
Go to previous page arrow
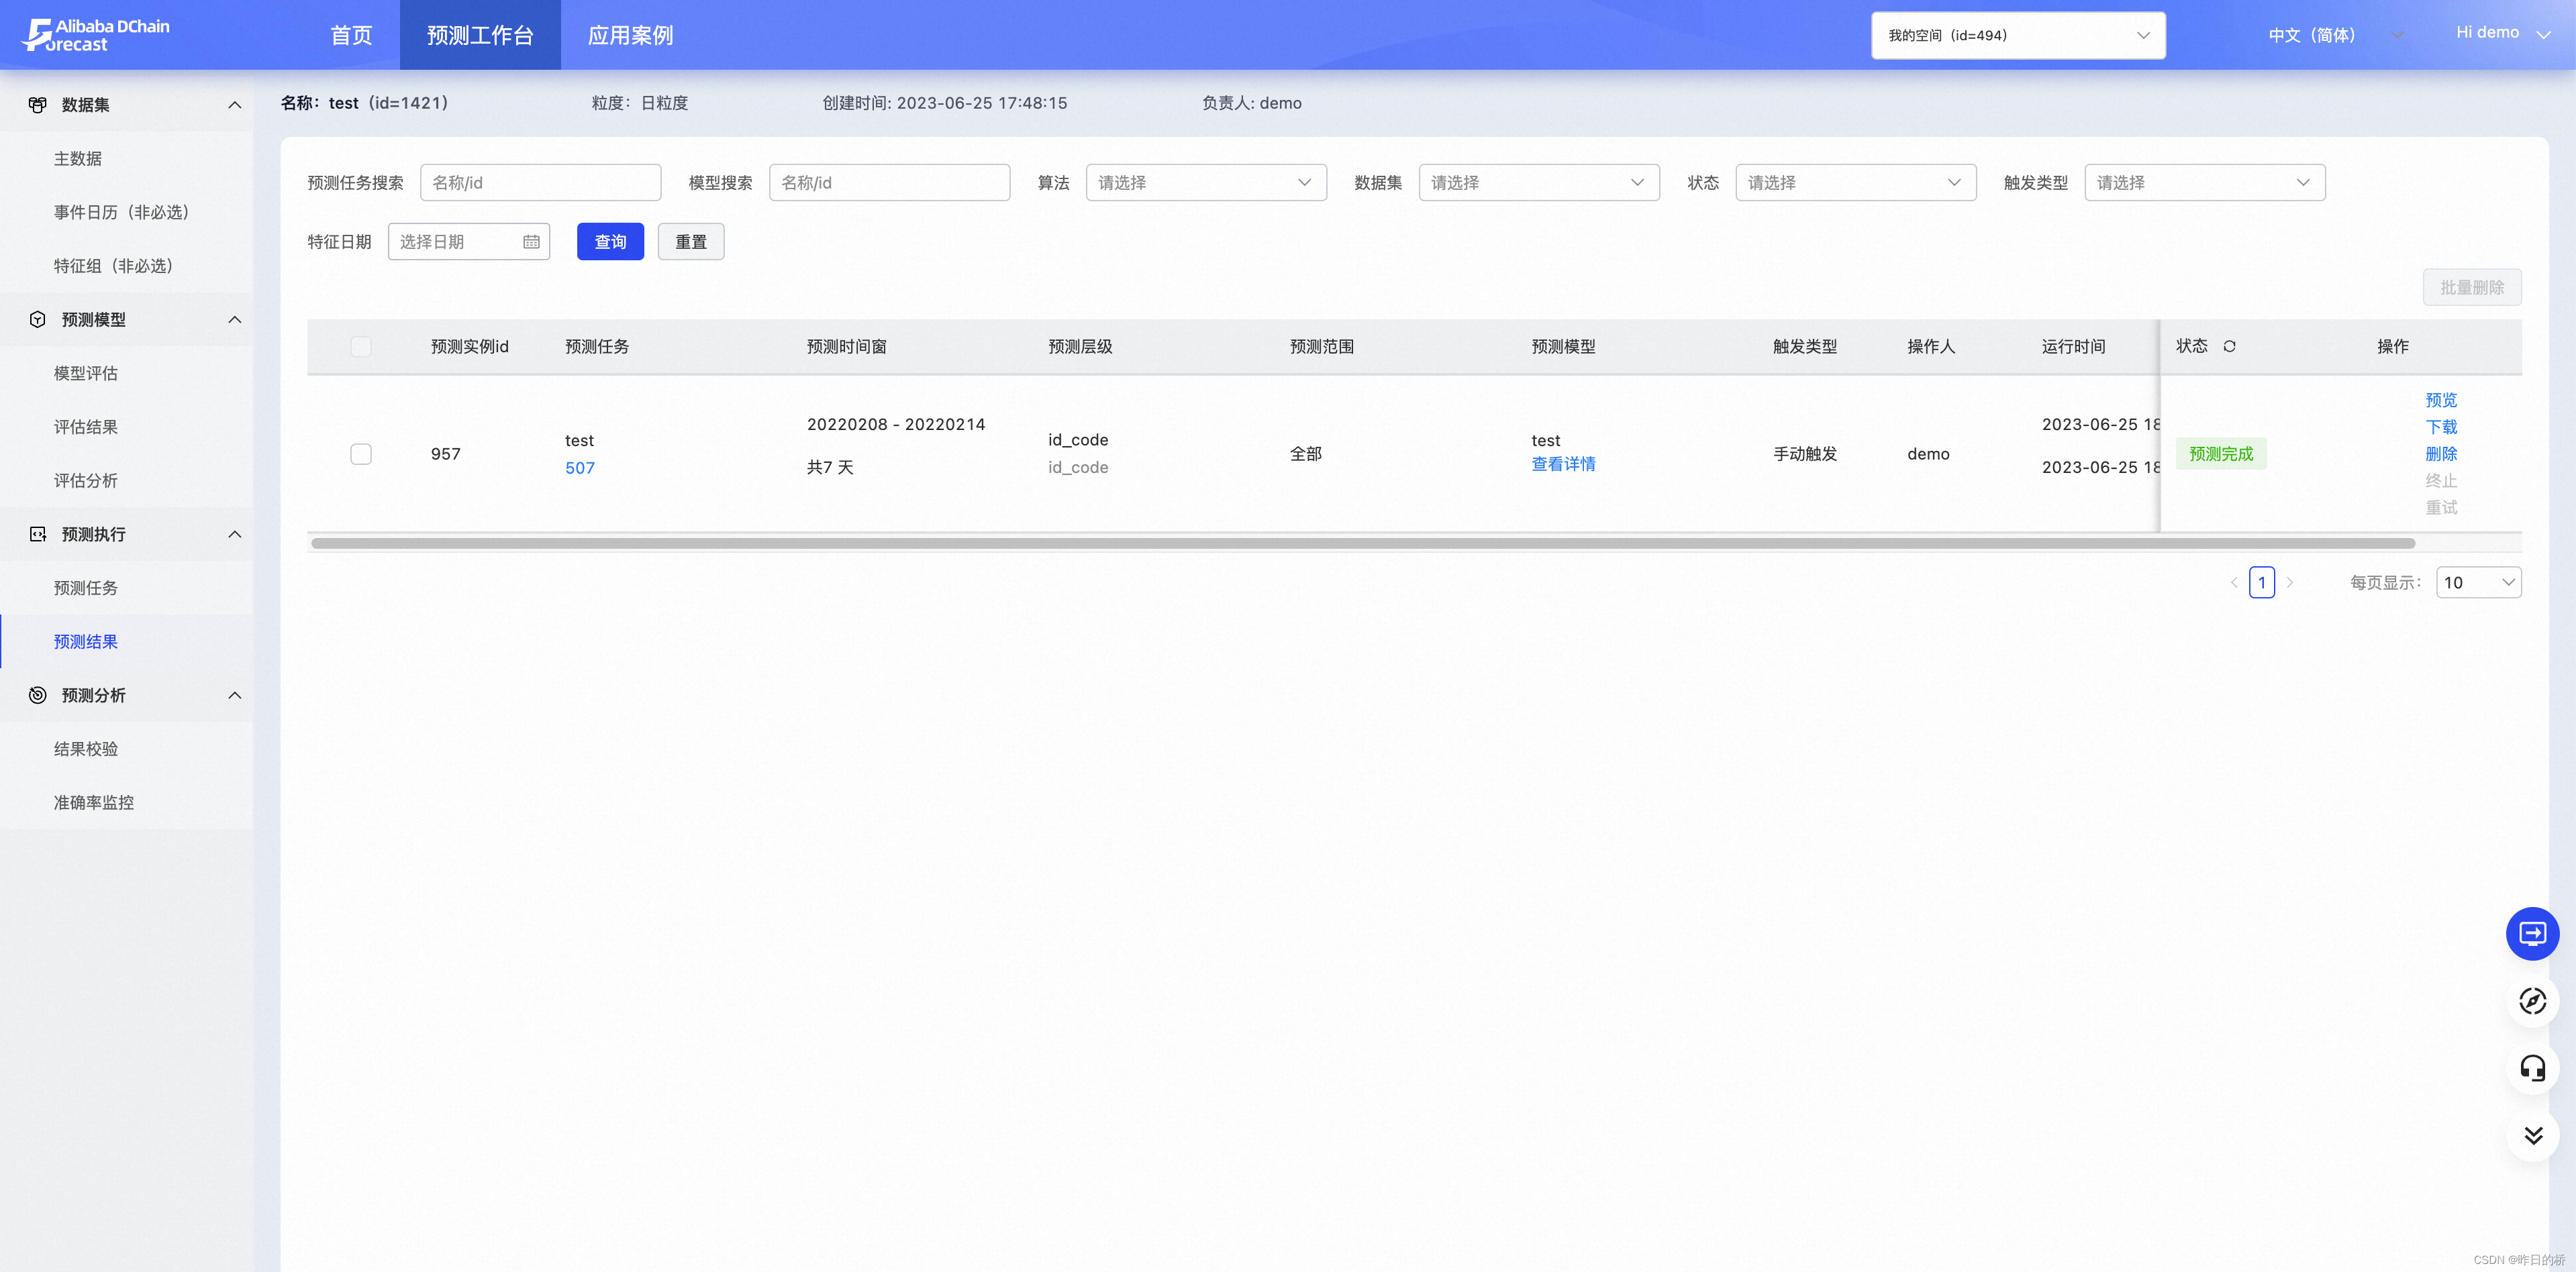point(2234,582)
